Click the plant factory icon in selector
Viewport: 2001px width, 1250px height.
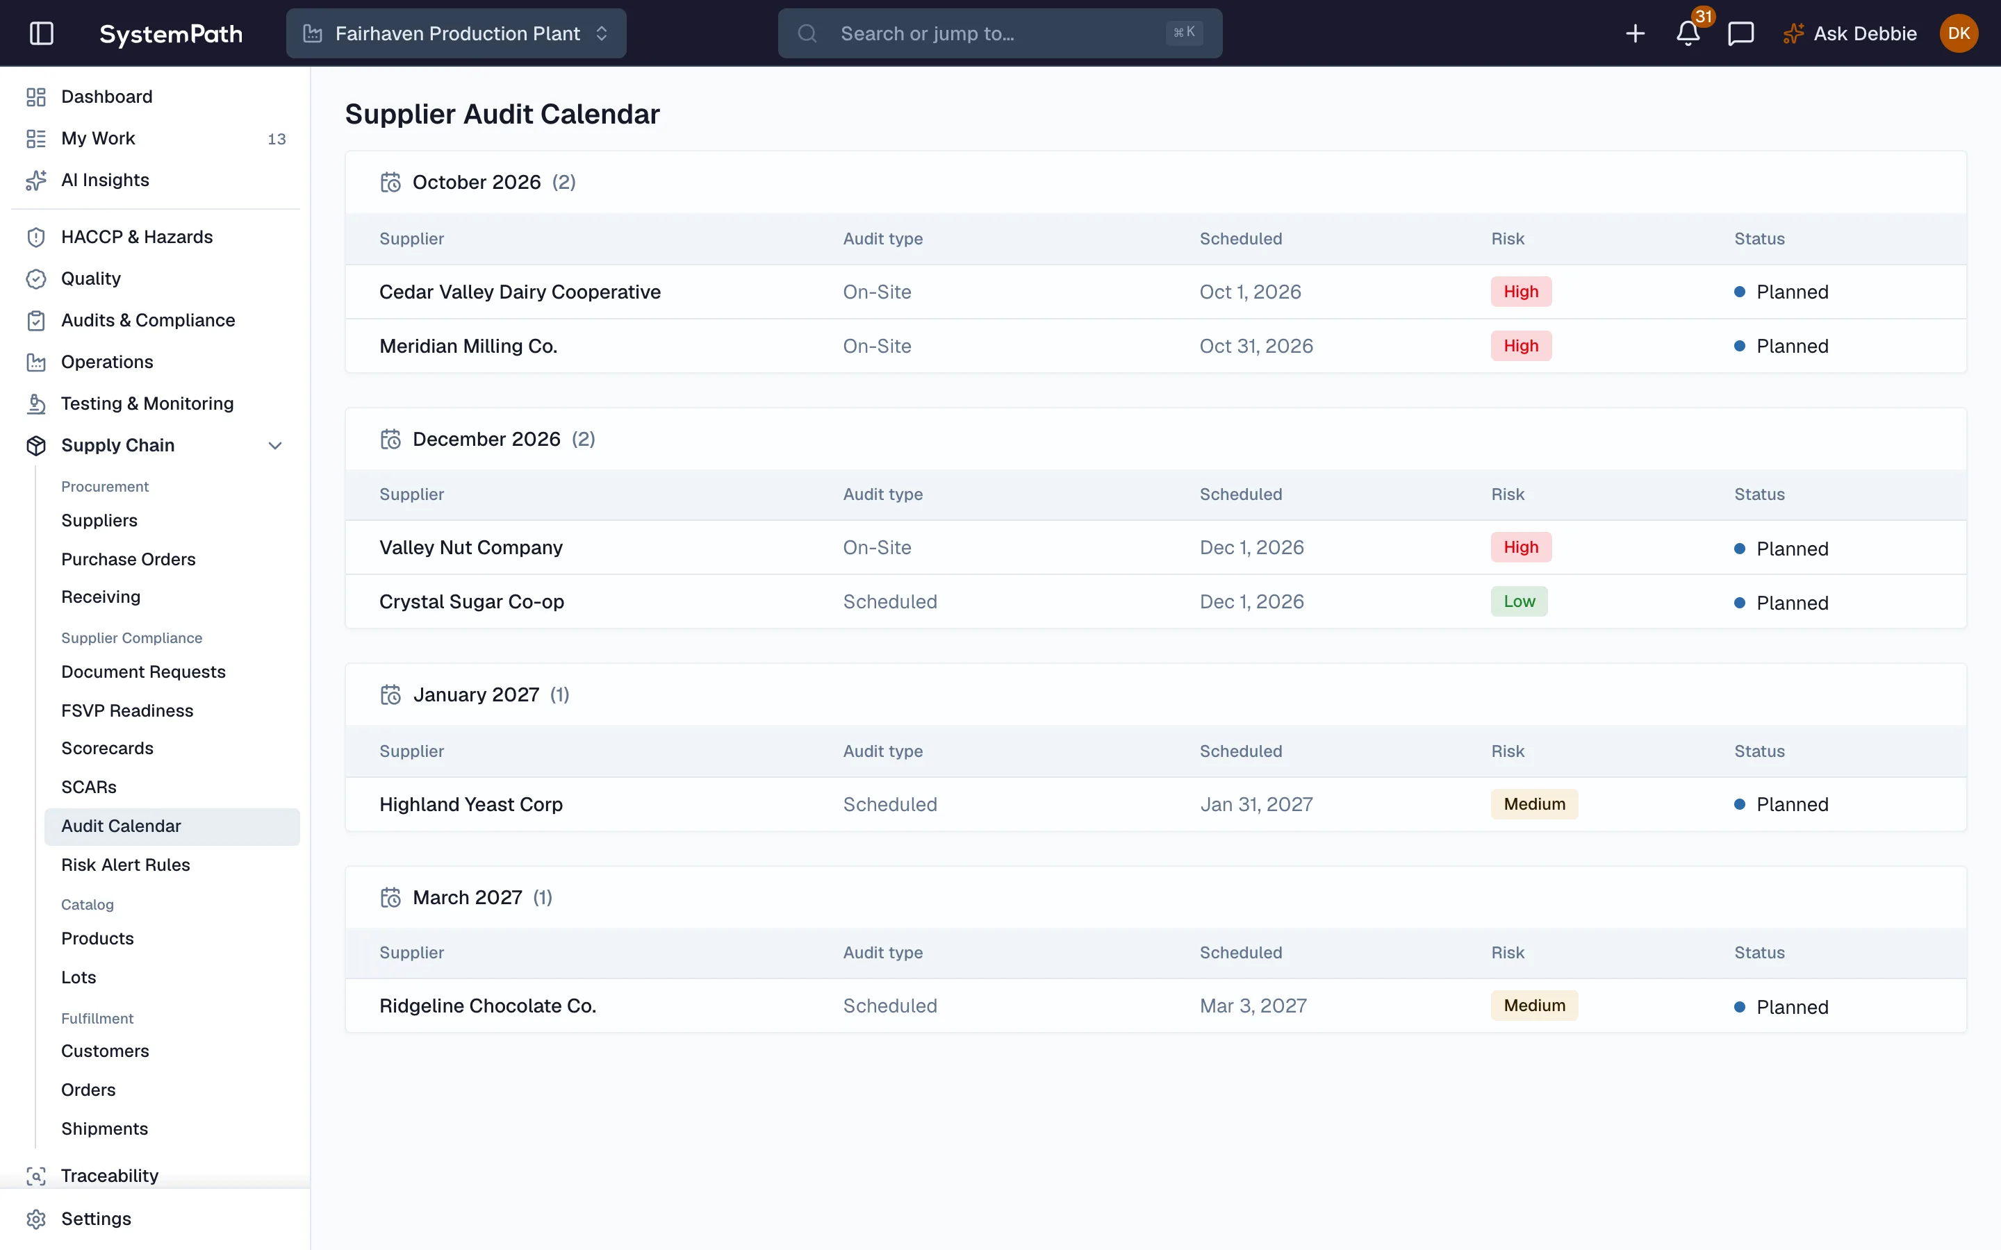[x=312, y=33]
